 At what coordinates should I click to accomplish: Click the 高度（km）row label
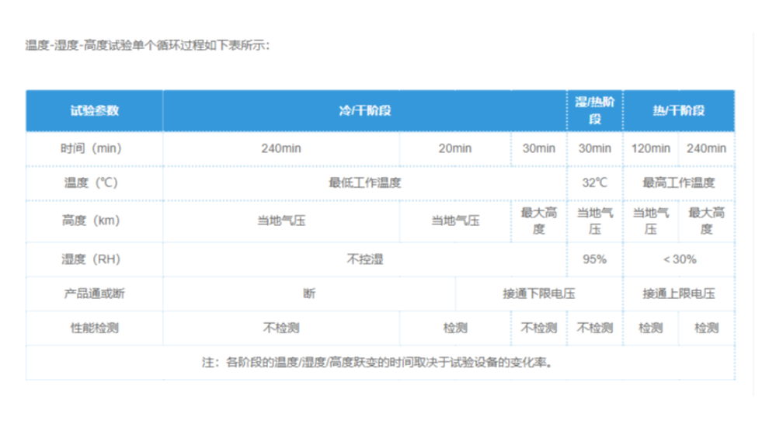[94, 221]
